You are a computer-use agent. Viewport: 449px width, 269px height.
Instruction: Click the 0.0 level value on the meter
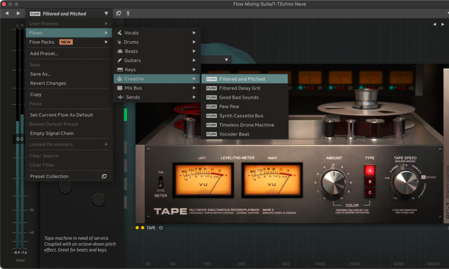click(20, 139)
